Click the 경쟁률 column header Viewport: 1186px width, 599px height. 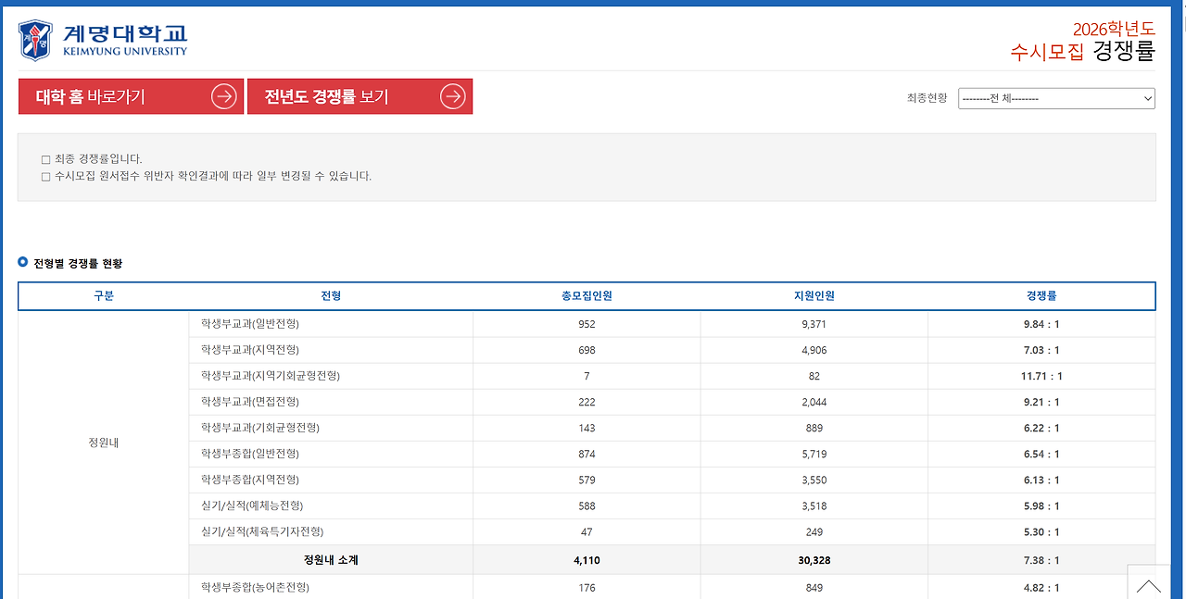coord(1041,296)
